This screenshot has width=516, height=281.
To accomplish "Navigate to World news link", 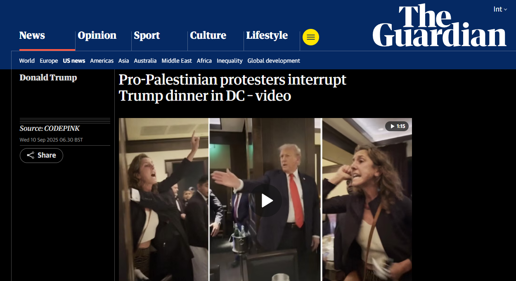I will tap(27, 61).
